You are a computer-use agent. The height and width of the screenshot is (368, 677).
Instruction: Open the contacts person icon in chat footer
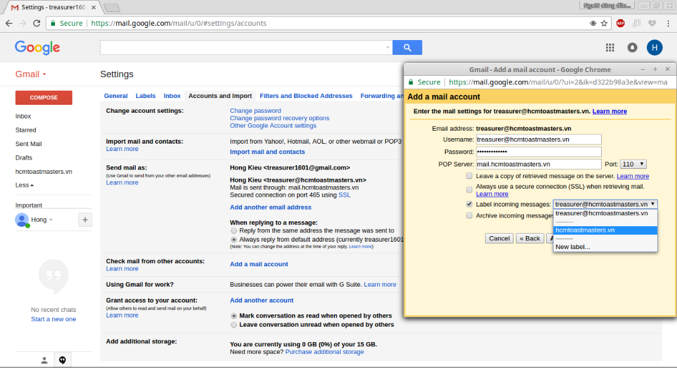[x=44, y=361]
